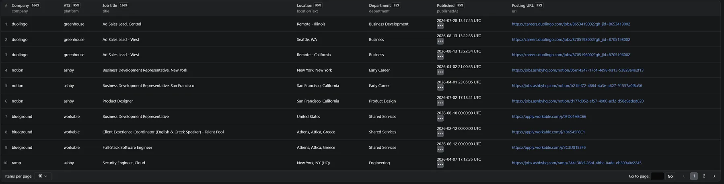
Task: Click 'Remote - California' location cell
Action: [x=314, y=55]
